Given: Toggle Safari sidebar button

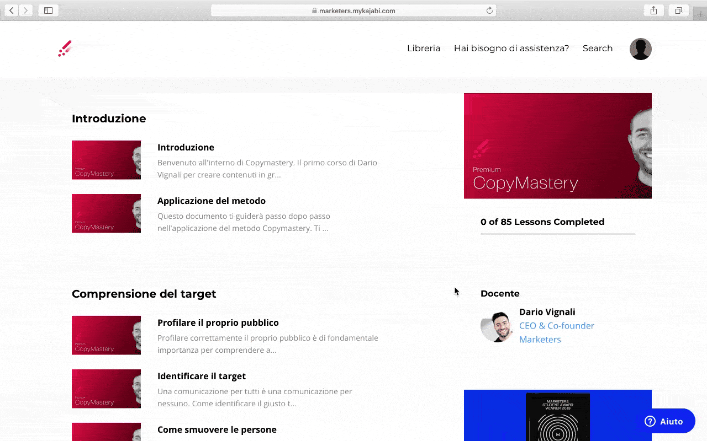Looking at the screenshot, I should pyautogui.click(x=48, y=10).
